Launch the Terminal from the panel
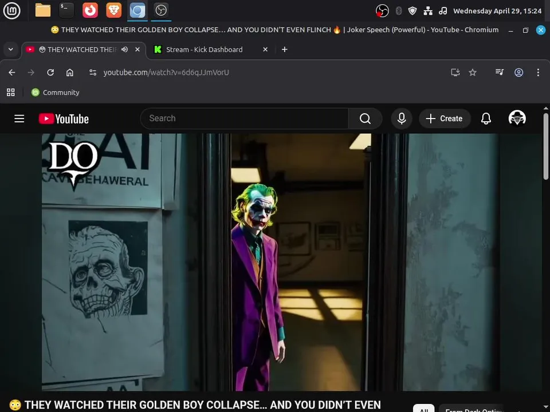 click(66, 10)
